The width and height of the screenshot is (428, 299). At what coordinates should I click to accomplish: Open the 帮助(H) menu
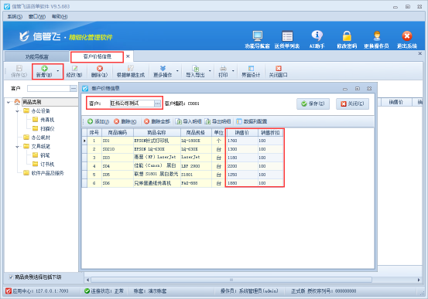tap(60, 17)
